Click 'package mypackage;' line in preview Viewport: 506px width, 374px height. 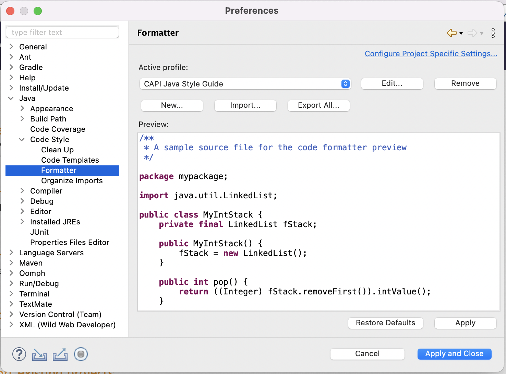click(183, 176)
